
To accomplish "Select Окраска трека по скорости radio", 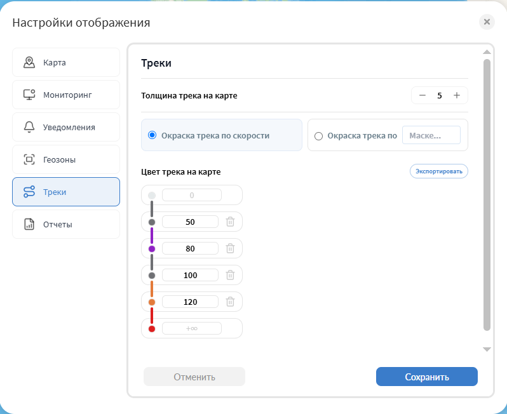I will pyautogui.click(x=152, y=135).
